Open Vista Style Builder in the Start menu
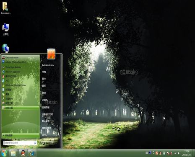 point(21,67)
